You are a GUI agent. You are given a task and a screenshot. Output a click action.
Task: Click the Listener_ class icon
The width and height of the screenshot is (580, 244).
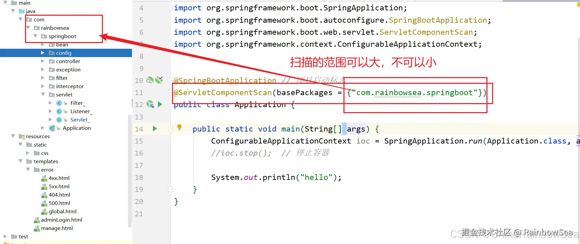coord(59,111)
